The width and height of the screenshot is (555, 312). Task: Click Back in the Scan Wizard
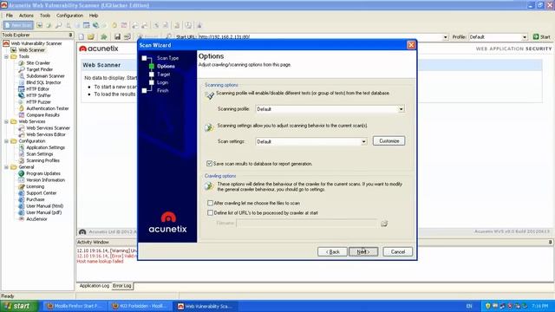coord(332,251)
